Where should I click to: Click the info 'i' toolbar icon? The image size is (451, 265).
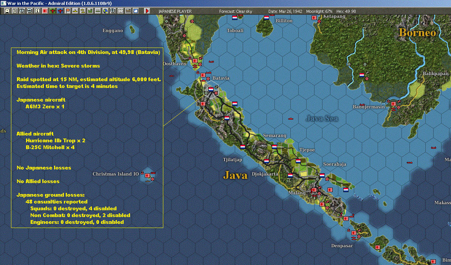point(37,11)
